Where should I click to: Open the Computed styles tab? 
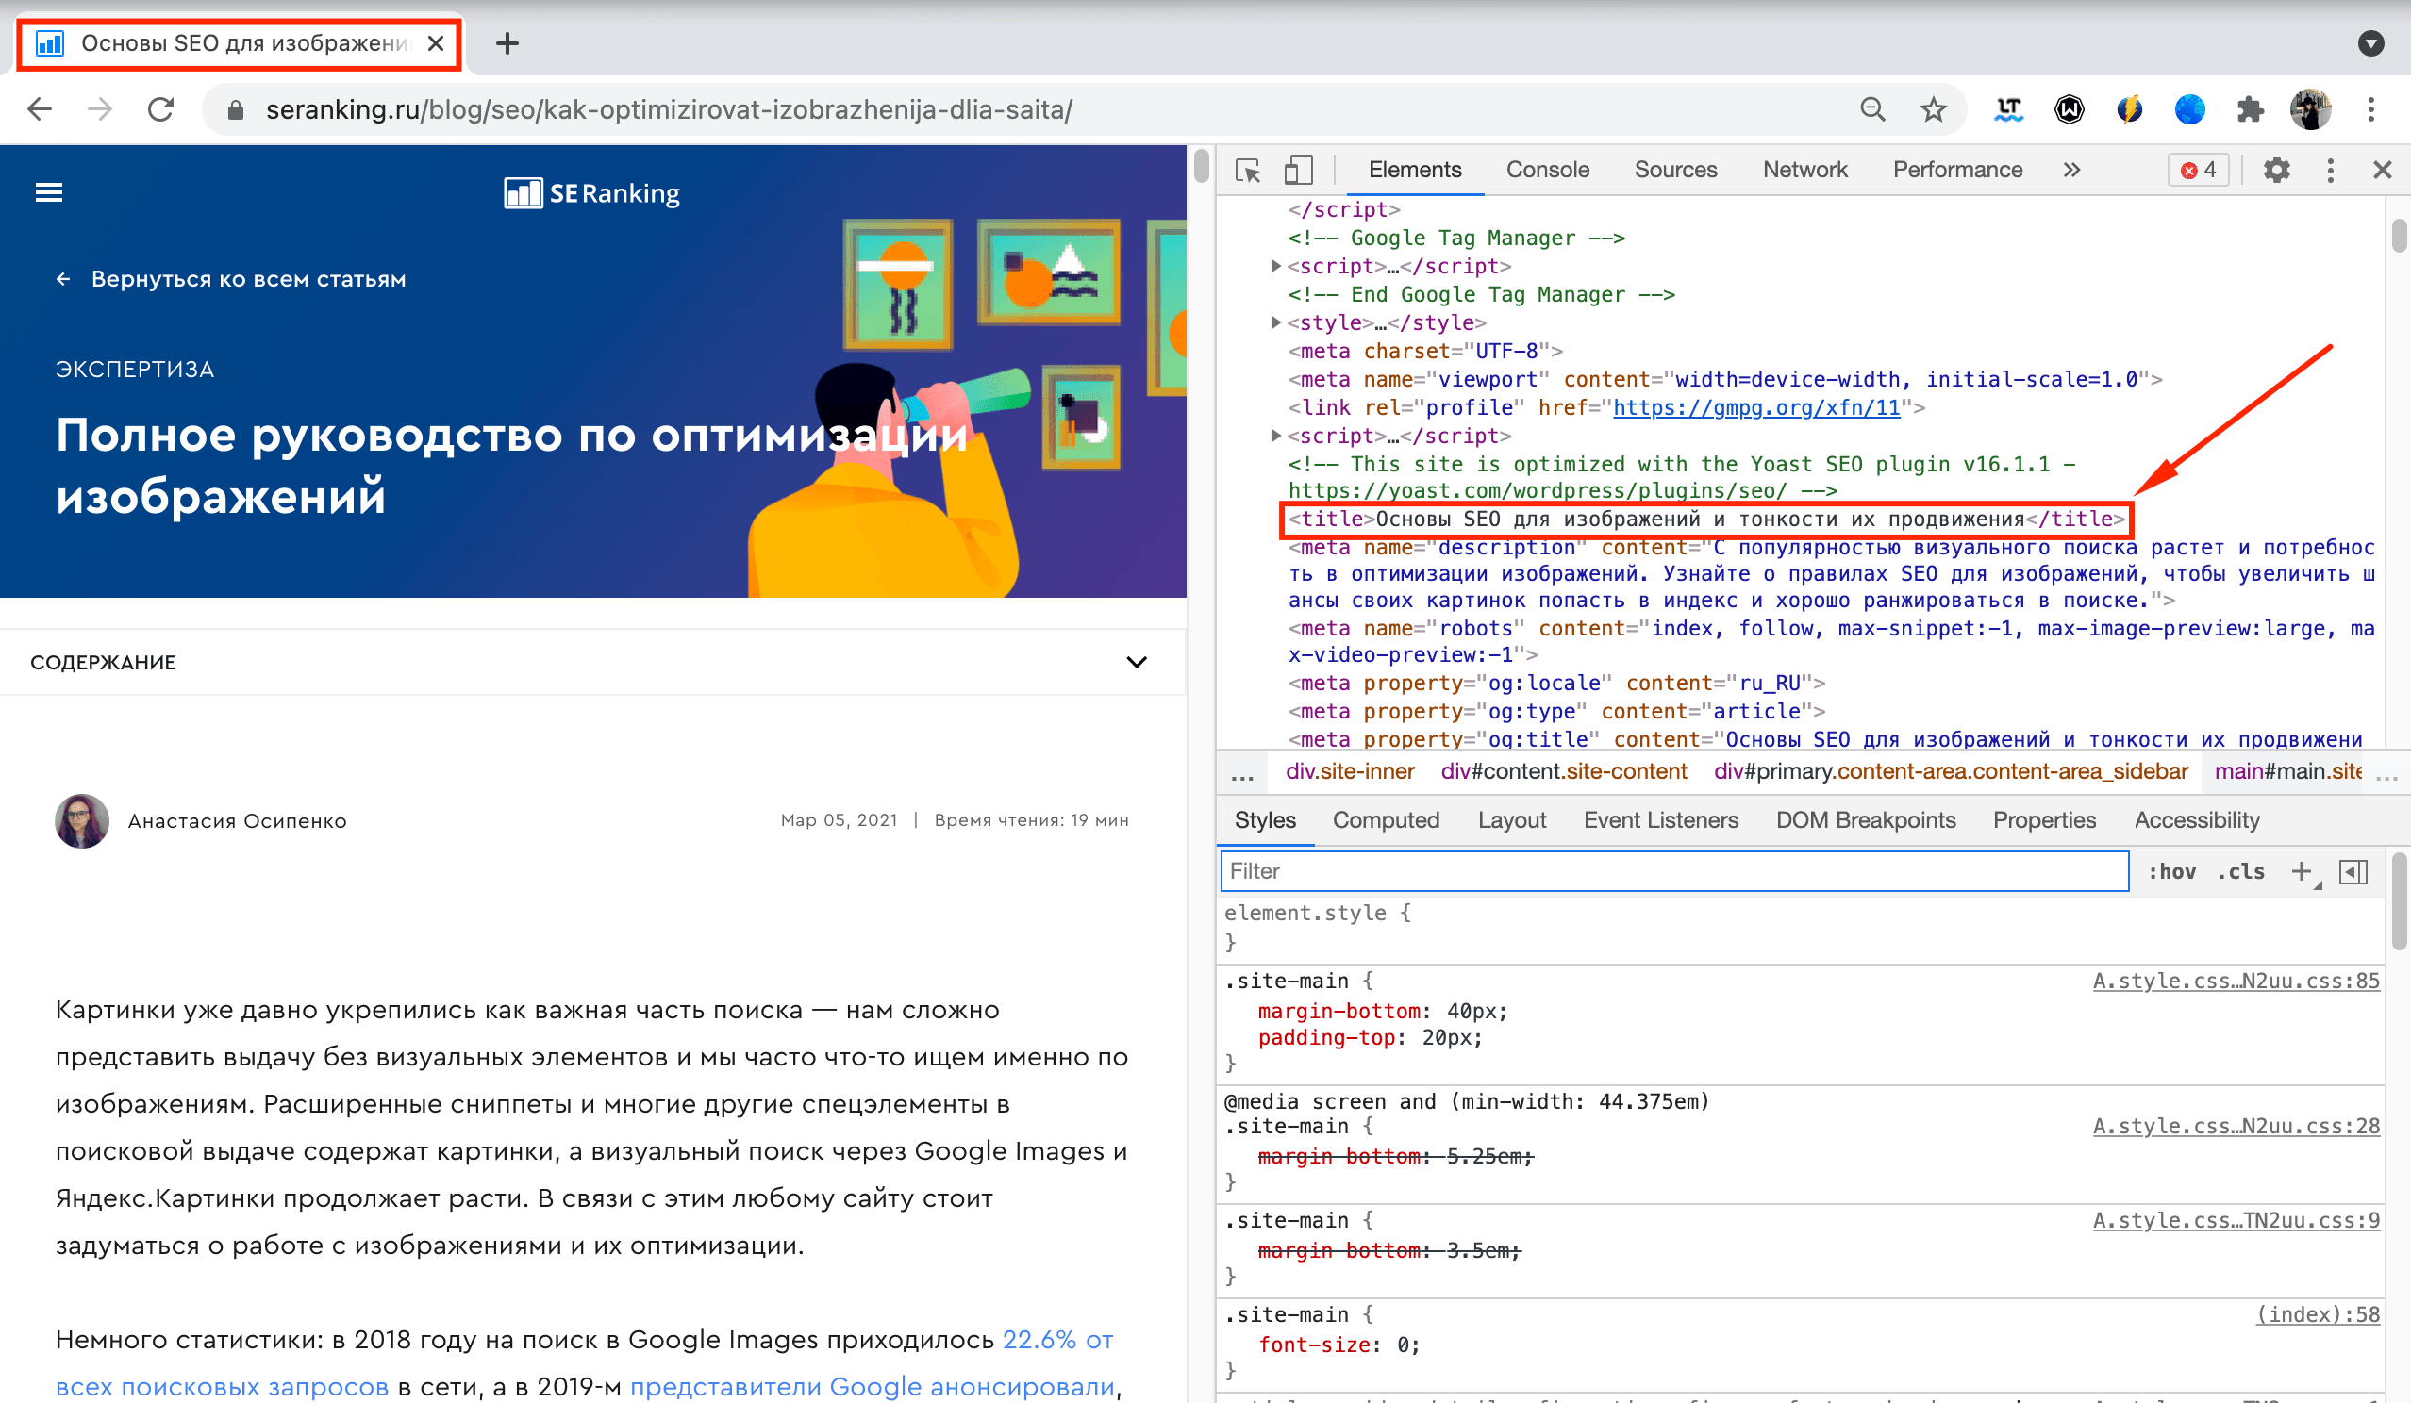pos(1386,820)
